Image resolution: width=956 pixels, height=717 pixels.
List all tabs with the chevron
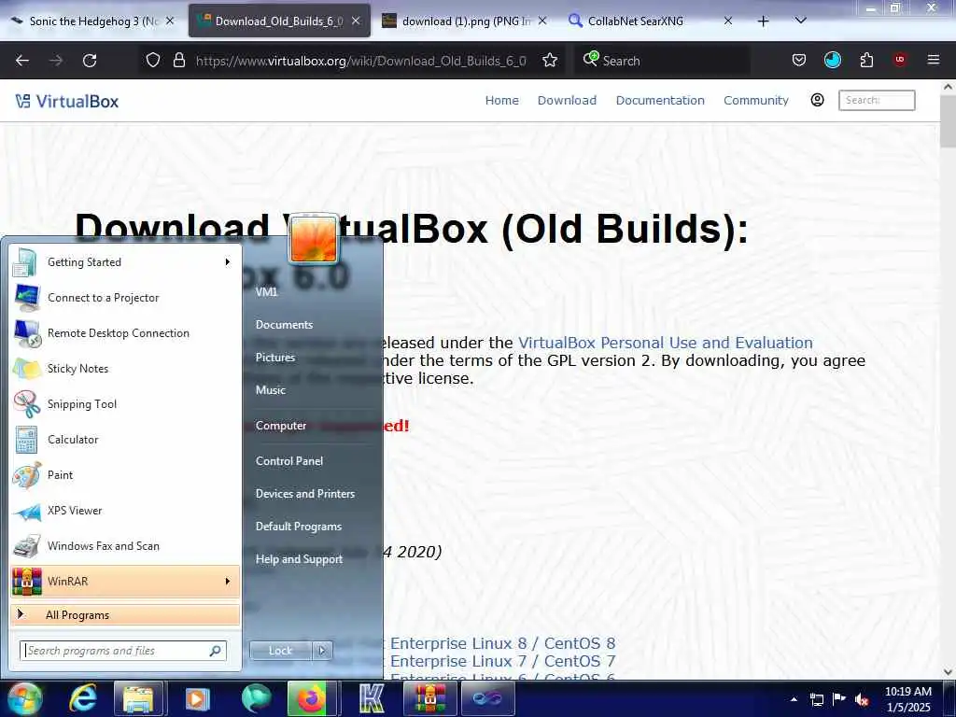click(801, 21)
